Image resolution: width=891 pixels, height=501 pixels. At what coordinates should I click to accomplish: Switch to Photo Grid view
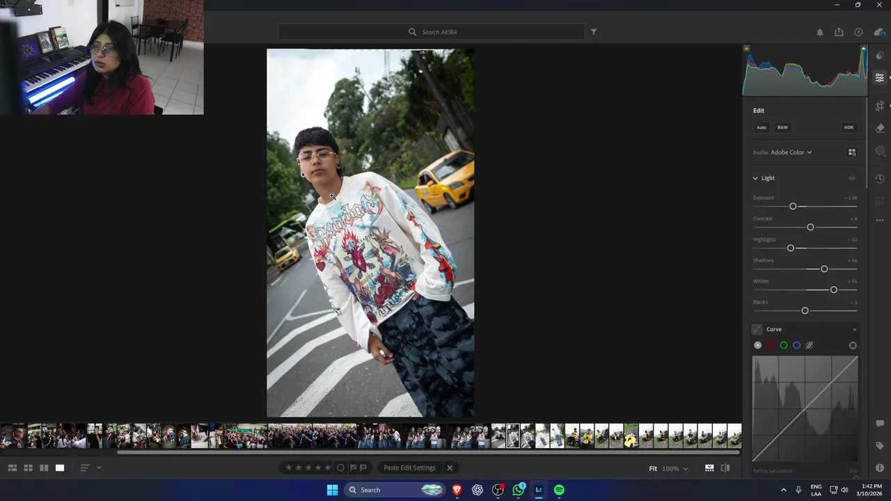[13, 468]
